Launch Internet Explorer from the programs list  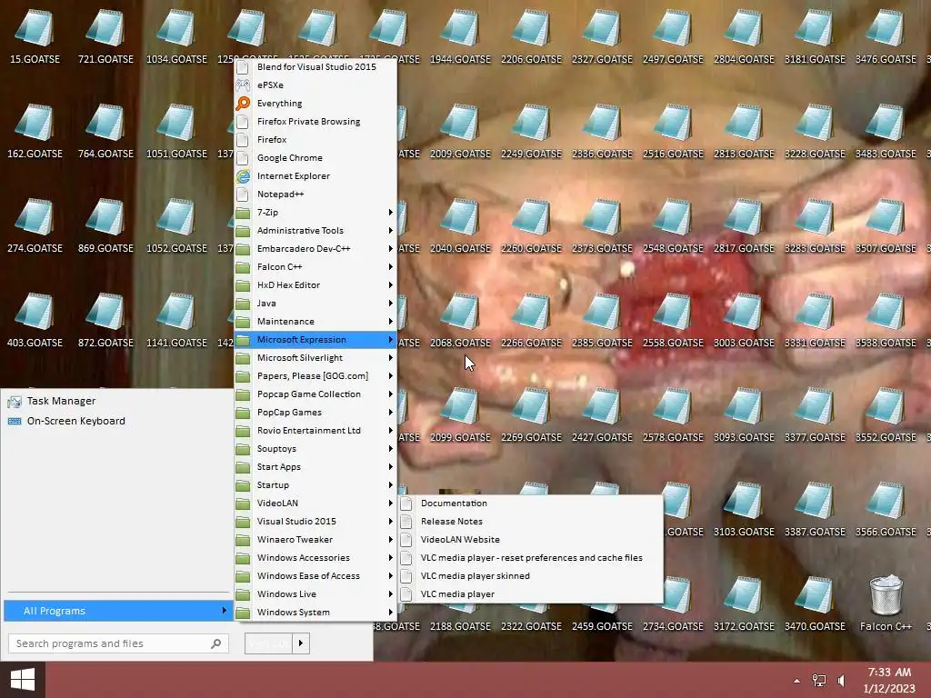tap(315, 176)
